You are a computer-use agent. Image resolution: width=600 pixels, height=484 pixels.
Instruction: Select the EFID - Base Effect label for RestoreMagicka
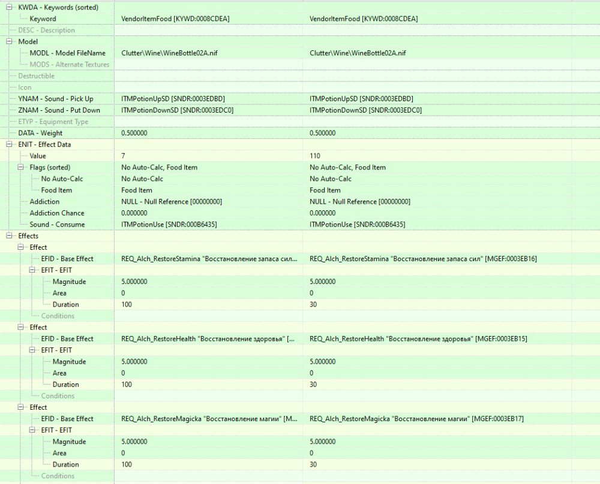click(67, 419)
